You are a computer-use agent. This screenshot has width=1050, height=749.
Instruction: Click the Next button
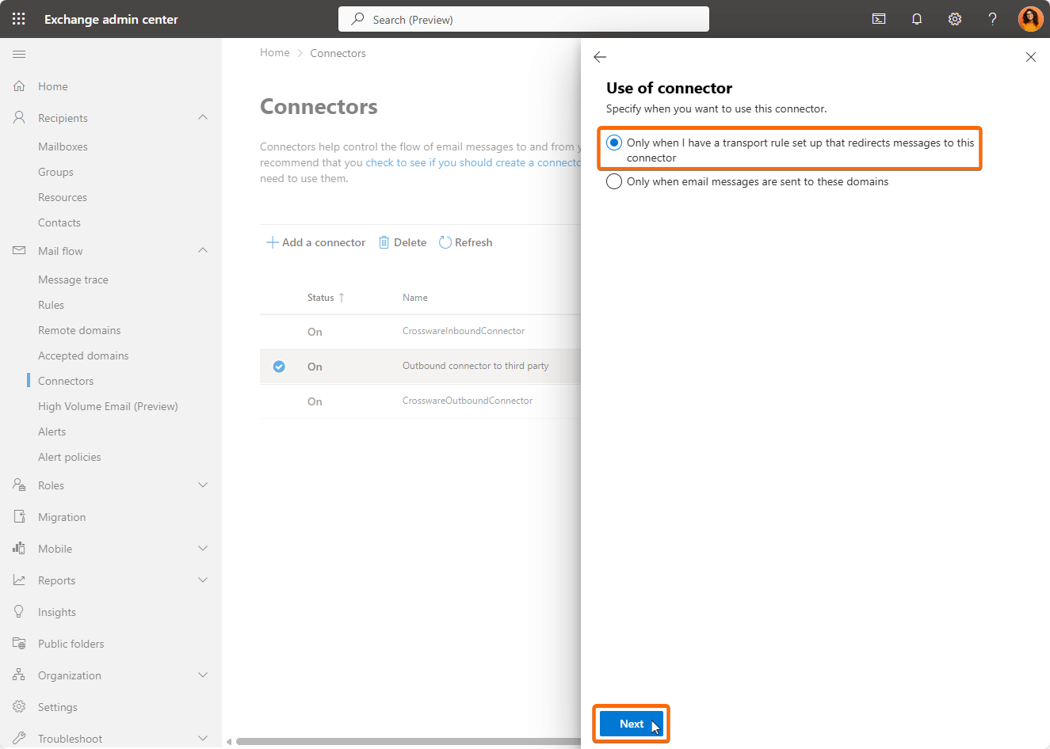[631, 724]
